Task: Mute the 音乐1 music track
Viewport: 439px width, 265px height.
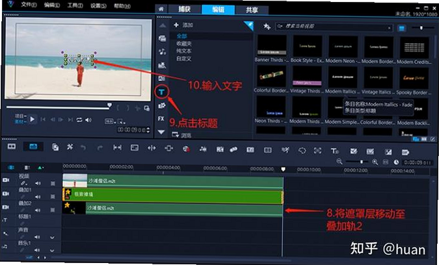Action: click(38, 250)
